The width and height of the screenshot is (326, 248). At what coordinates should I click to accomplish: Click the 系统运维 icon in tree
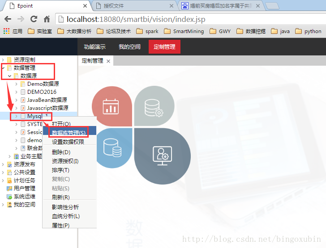tap(9, 197)
